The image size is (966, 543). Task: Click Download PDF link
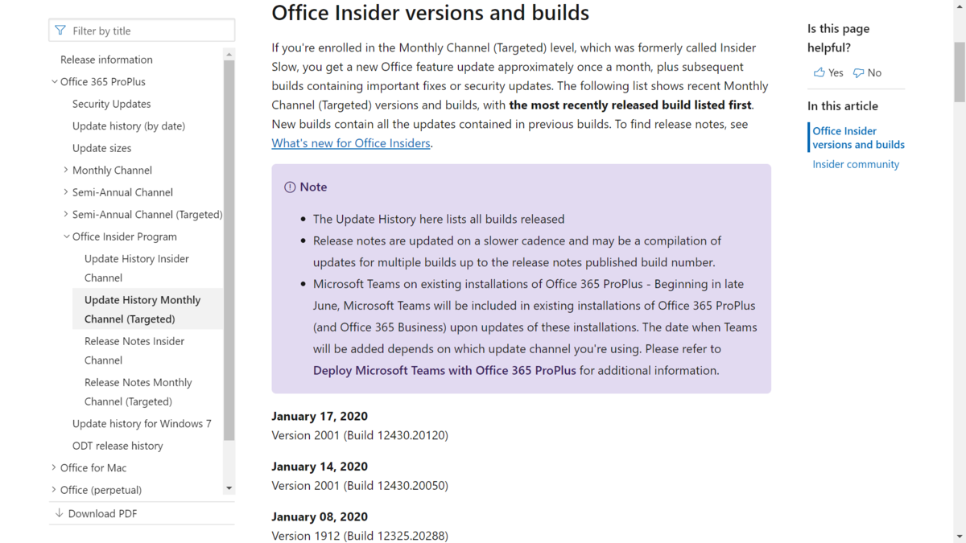coord(102,513)
